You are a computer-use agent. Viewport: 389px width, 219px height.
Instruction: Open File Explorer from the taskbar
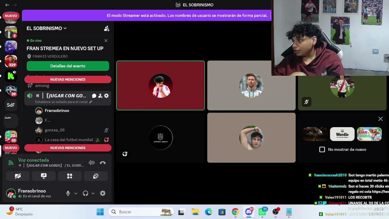[195, 212]
